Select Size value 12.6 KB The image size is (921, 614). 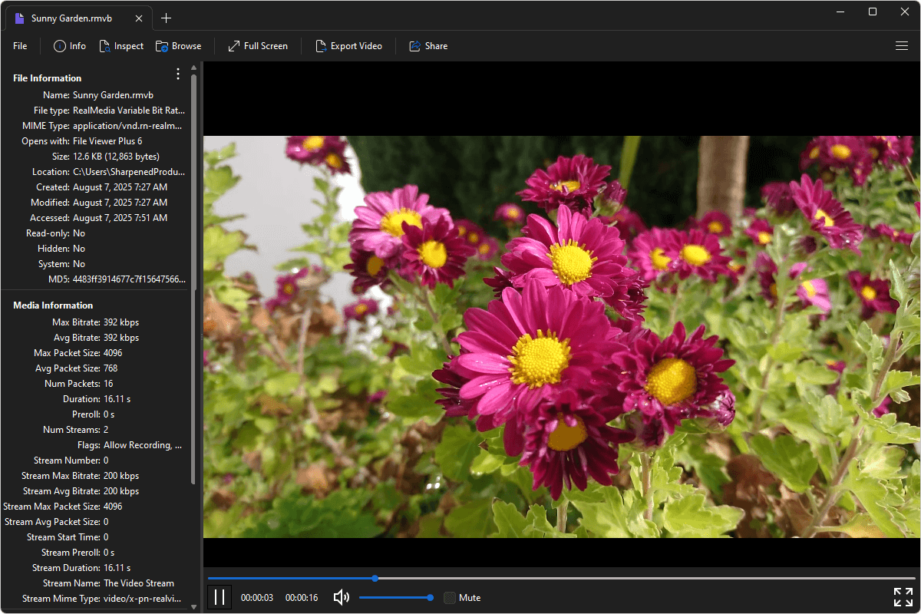(116, 157)
